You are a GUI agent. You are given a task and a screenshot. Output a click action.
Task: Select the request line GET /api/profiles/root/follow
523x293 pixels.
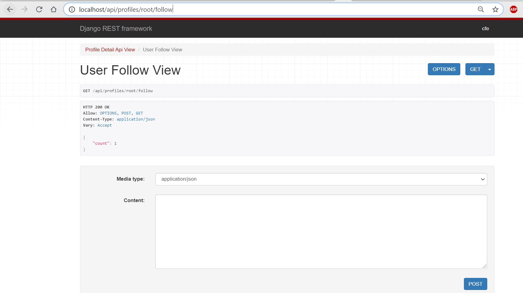[x=118, y=91]
